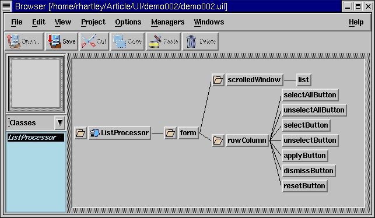This screenshot has width=375, height=218.
Task: Collapse the folder next to scrolledWindow
Action: coord(218,80)
